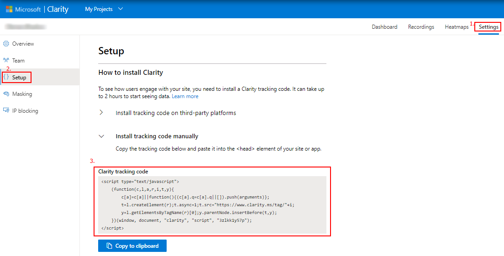Follow the Learn more link
This screenshot has width=504, height=256.
(x=185, y=96)
